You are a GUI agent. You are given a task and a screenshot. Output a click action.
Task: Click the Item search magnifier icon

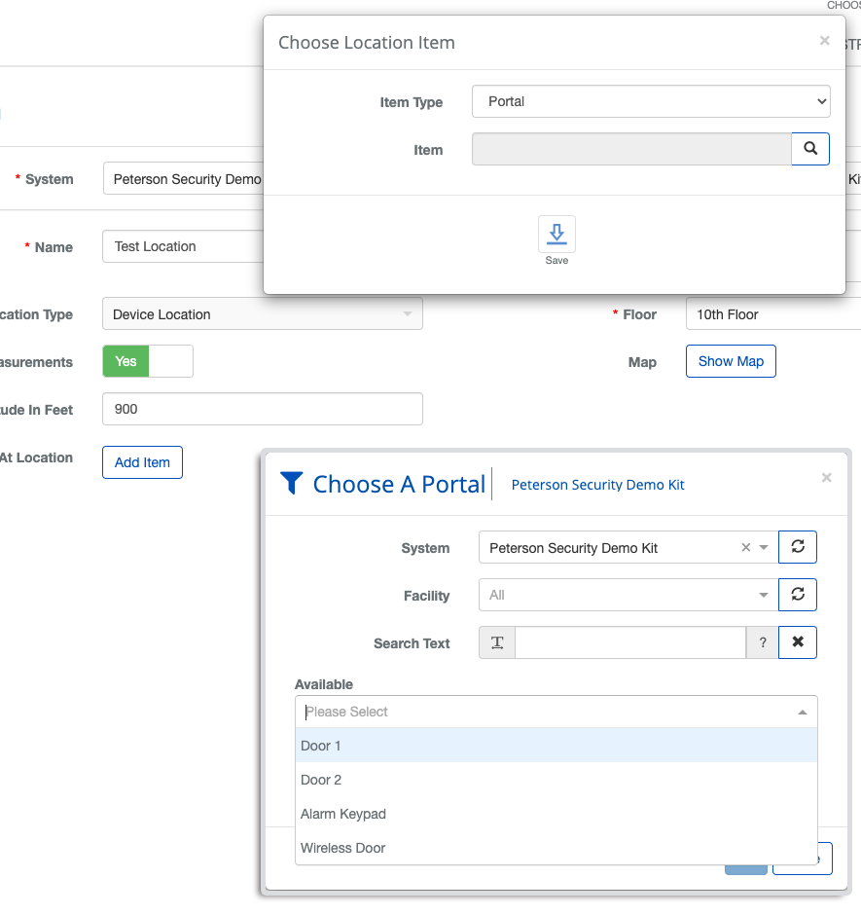[810, 149]
